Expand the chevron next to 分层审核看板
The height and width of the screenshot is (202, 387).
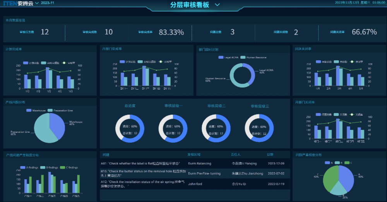(x=217, y=5)
